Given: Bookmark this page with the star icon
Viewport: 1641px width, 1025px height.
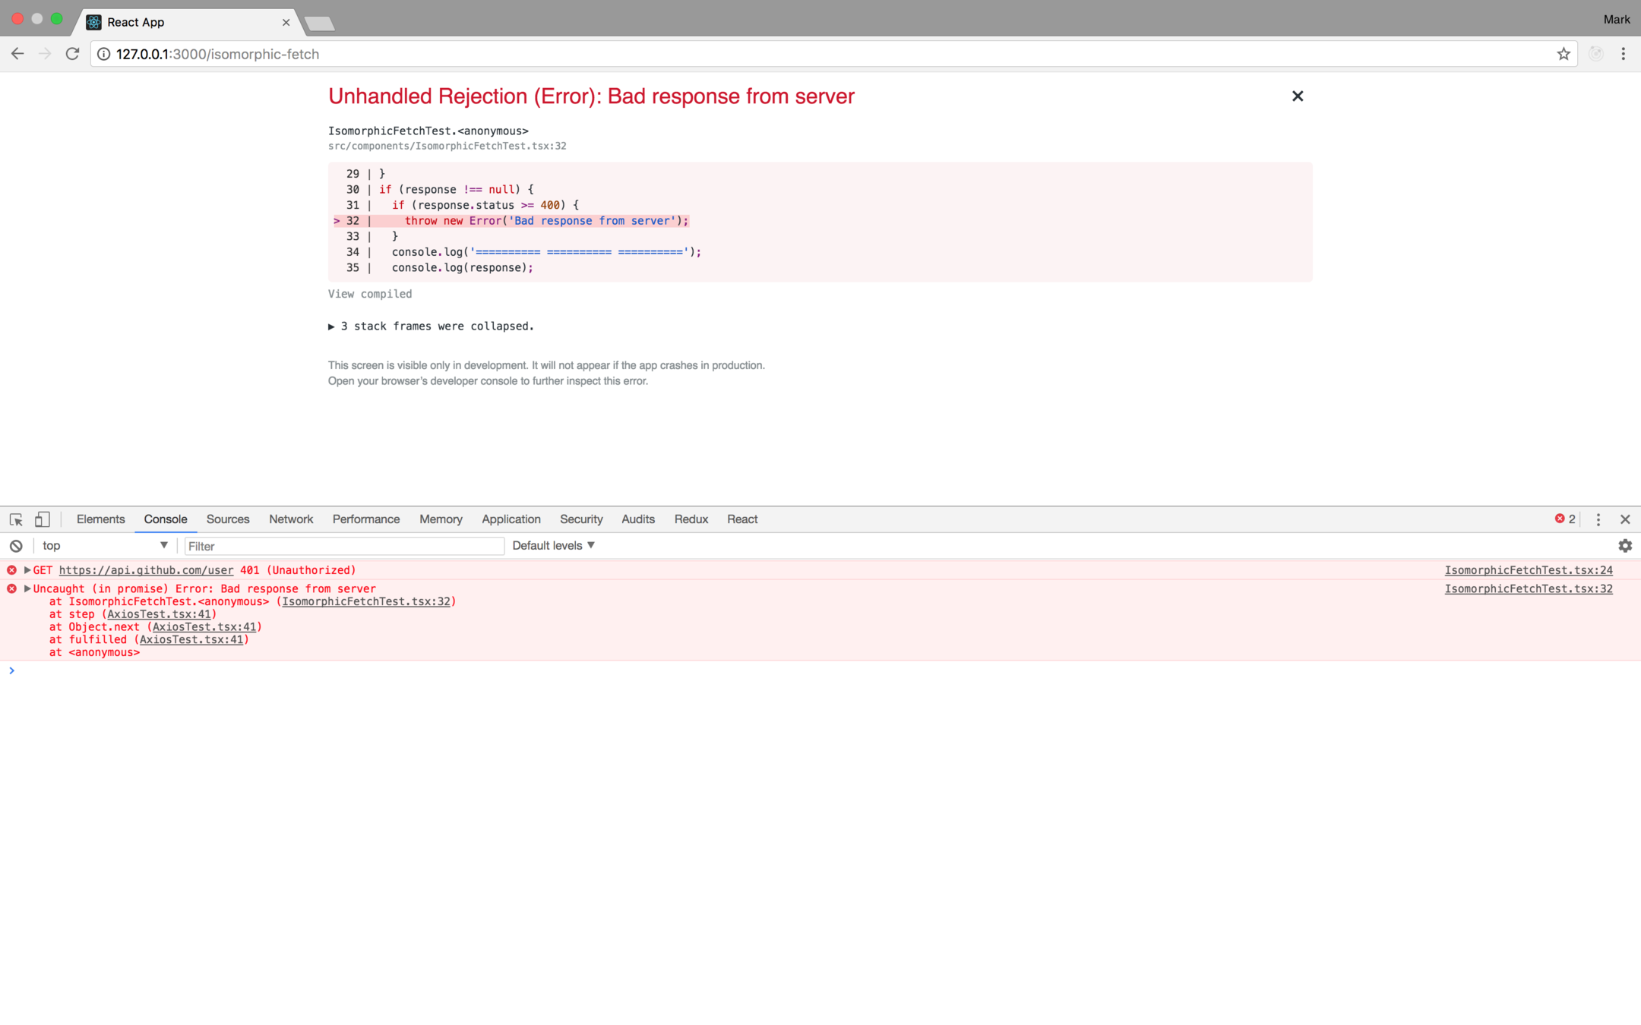Looking at the screenshot, I should pyautogui.click(x=1563, y=54).
